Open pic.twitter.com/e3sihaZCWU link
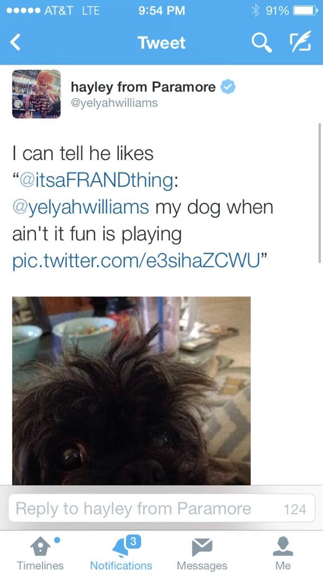323x575 pixels. pyautogui.click(x=136, y=263)
